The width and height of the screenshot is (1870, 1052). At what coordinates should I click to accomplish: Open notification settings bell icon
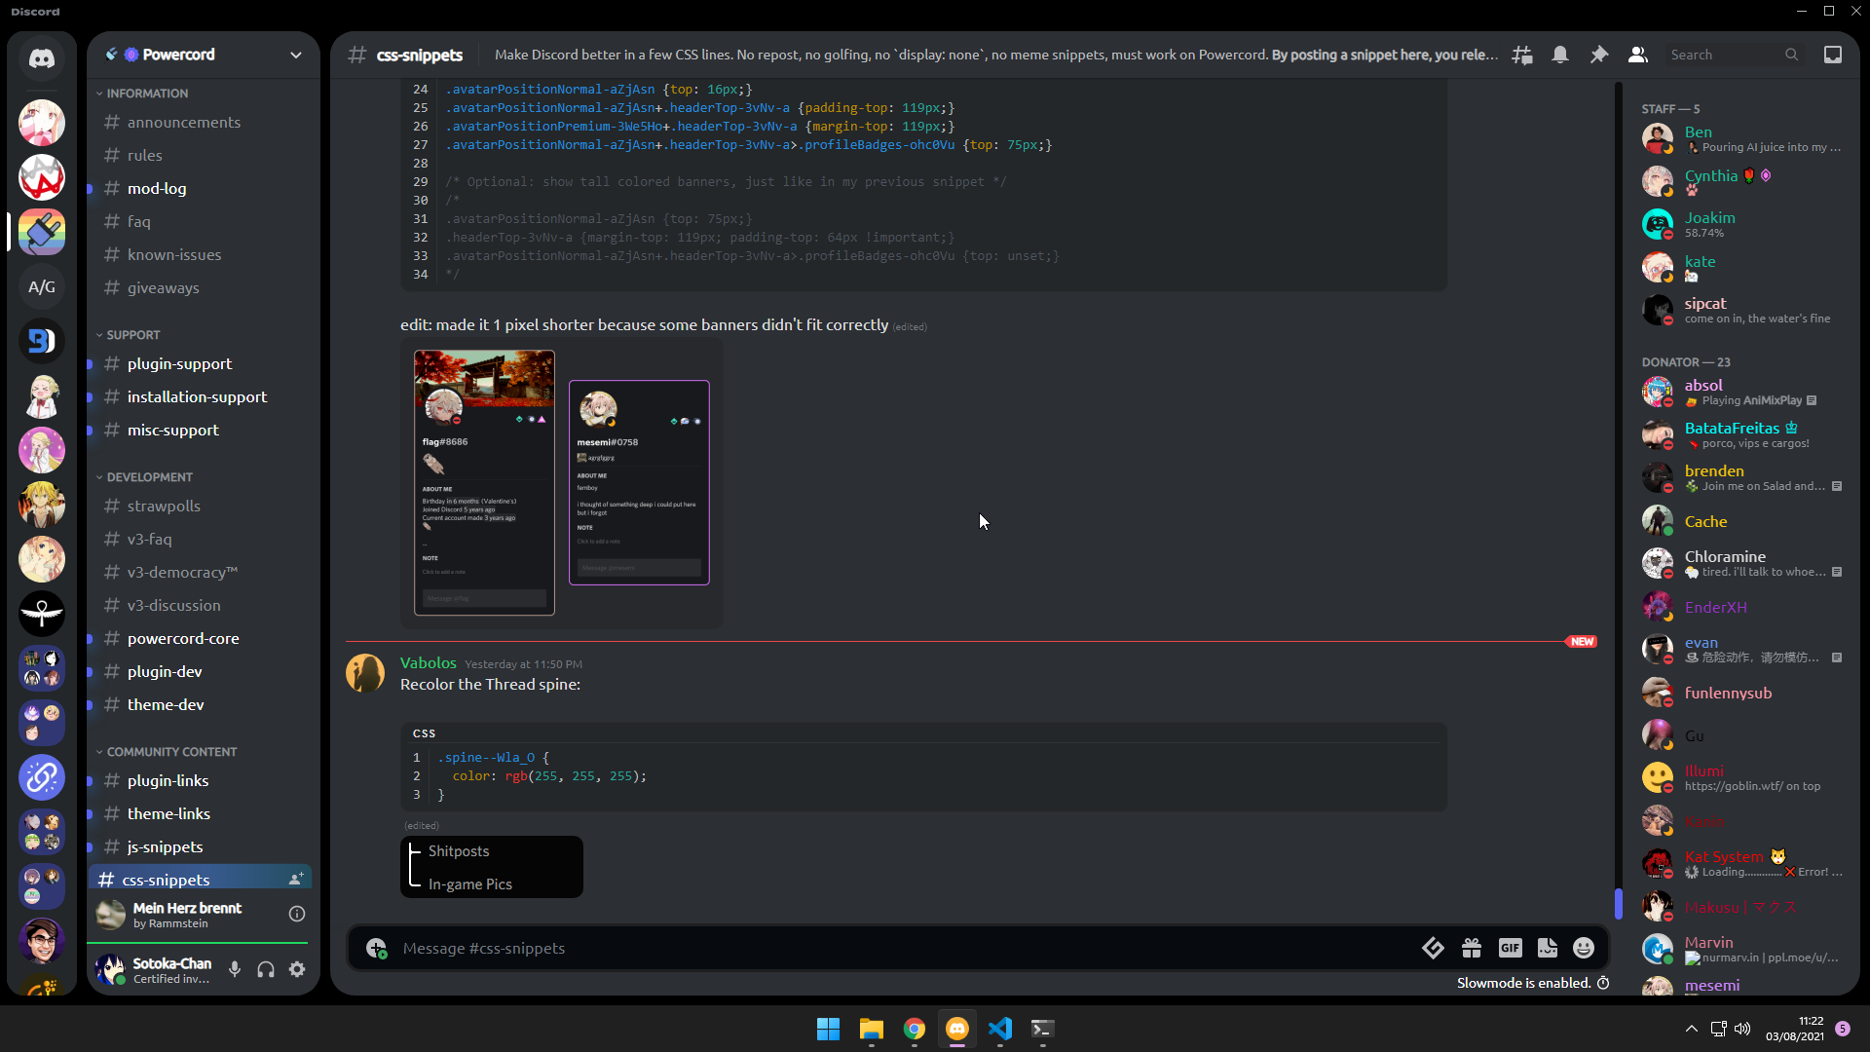pyautogui.click(x=1560, y=55)
